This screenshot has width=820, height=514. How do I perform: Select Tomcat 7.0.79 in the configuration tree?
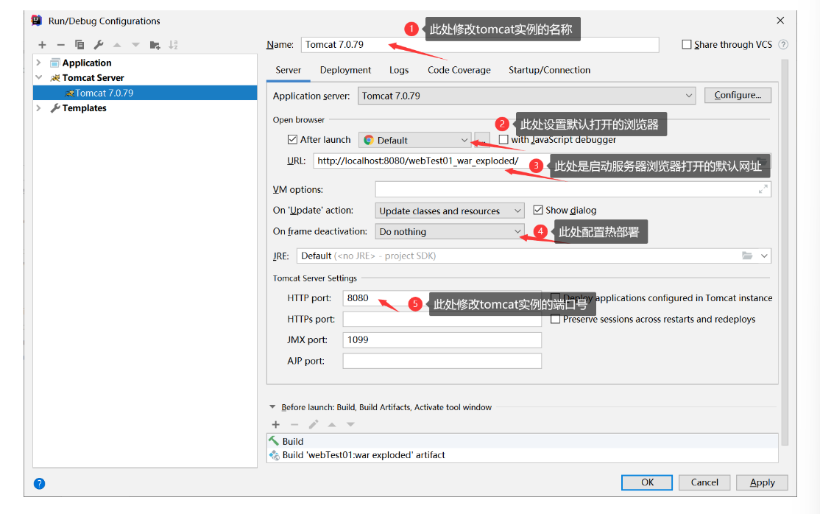(x=145, y=93)
